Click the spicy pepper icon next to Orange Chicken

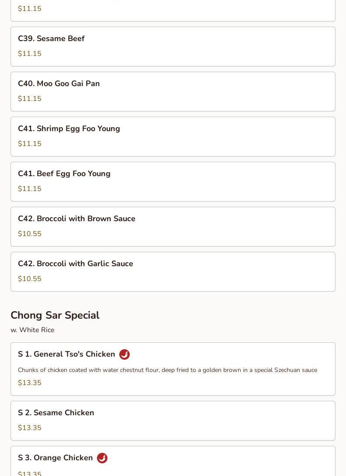coord(102,458)
